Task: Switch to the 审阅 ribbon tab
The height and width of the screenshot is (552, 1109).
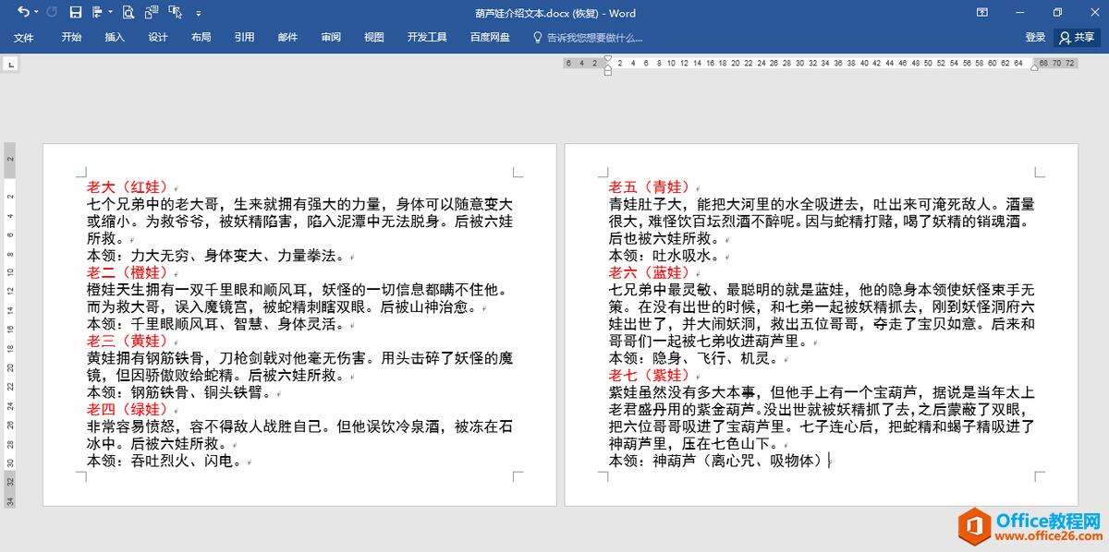Action: coord(331,38)
